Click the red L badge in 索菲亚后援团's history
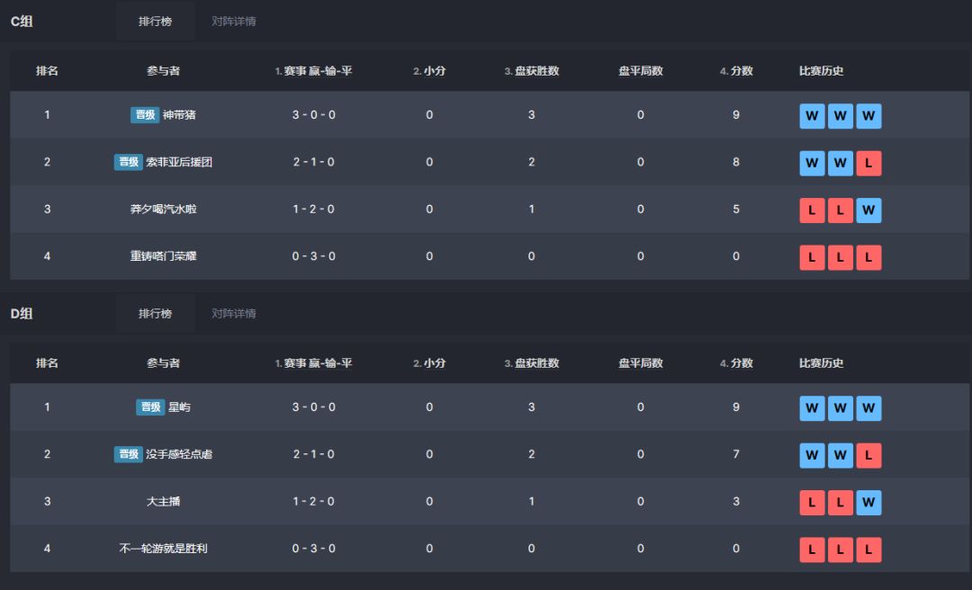Viewport: 972px width, 590px height. pos(868,163)
